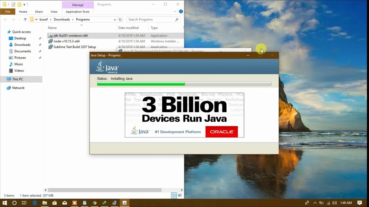369x207 pixels.
Task: Select busof in the address breadcrumb
Action: (44, 20)
